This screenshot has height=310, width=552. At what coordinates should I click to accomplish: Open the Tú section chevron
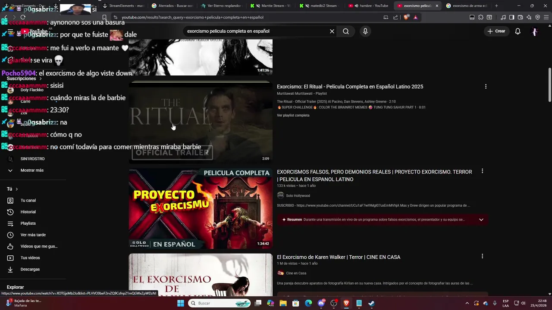pyautogui.click(x=17, y=189)
